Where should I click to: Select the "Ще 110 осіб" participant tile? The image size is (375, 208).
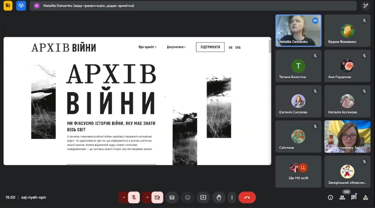(x=298, y=172)
